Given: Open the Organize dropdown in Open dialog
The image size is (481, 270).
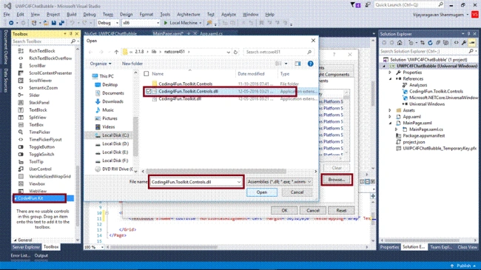Looking at the screenshot, I should pos(101,64).
